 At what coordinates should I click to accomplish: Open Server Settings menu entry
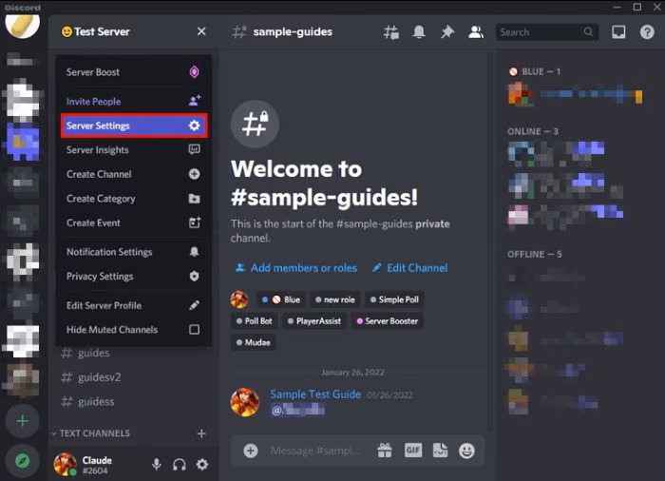click(134, 125)
